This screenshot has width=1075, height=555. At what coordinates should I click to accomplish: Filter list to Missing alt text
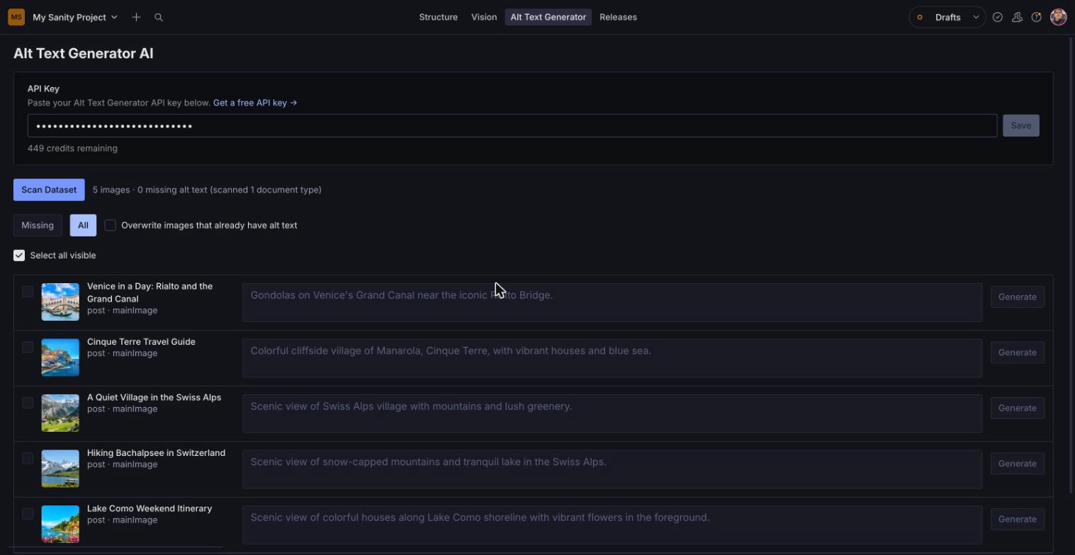point(38,225)
